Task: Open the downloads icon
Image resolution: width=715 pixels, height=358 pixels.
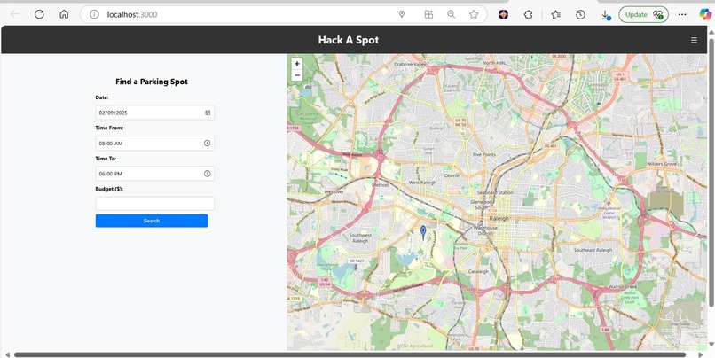Action: (x=606, y=15)
